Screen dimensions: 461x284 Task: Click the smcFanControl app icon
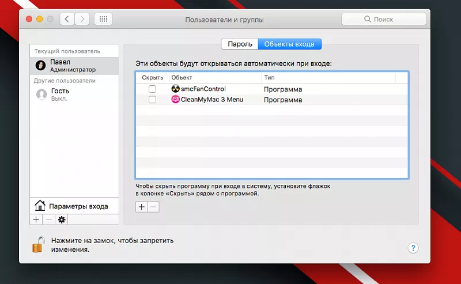point(176,89)
